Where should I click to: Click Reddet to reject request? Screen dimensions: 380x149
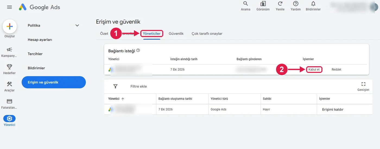click(x=336, y=69)
